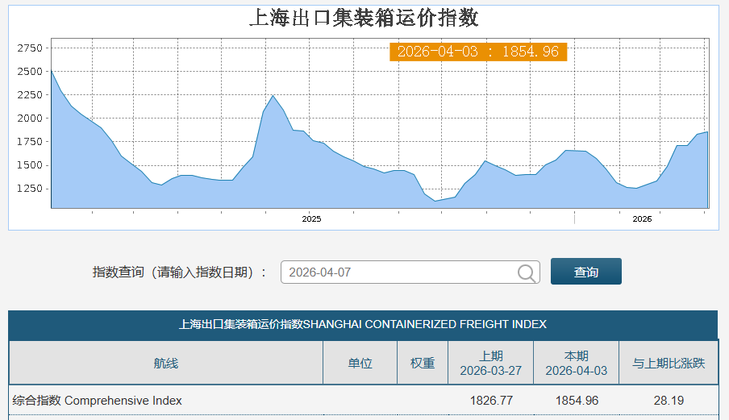The width and height of the screenshot is (729, 420).
Task: Click the magnifier icon in date field
Action: pos(527,272)
